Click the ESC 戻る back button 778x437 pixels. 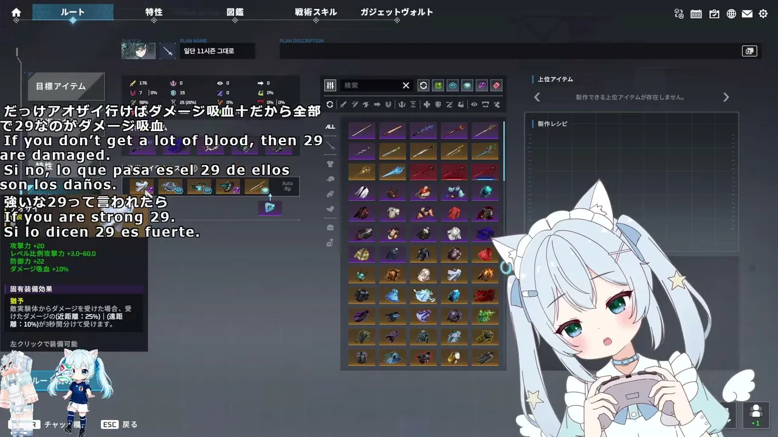click(x=120, y=424)
